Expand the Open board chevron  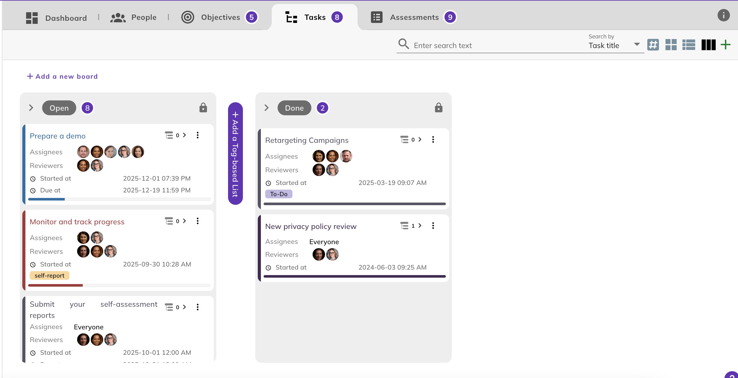[x=31, y=108]
